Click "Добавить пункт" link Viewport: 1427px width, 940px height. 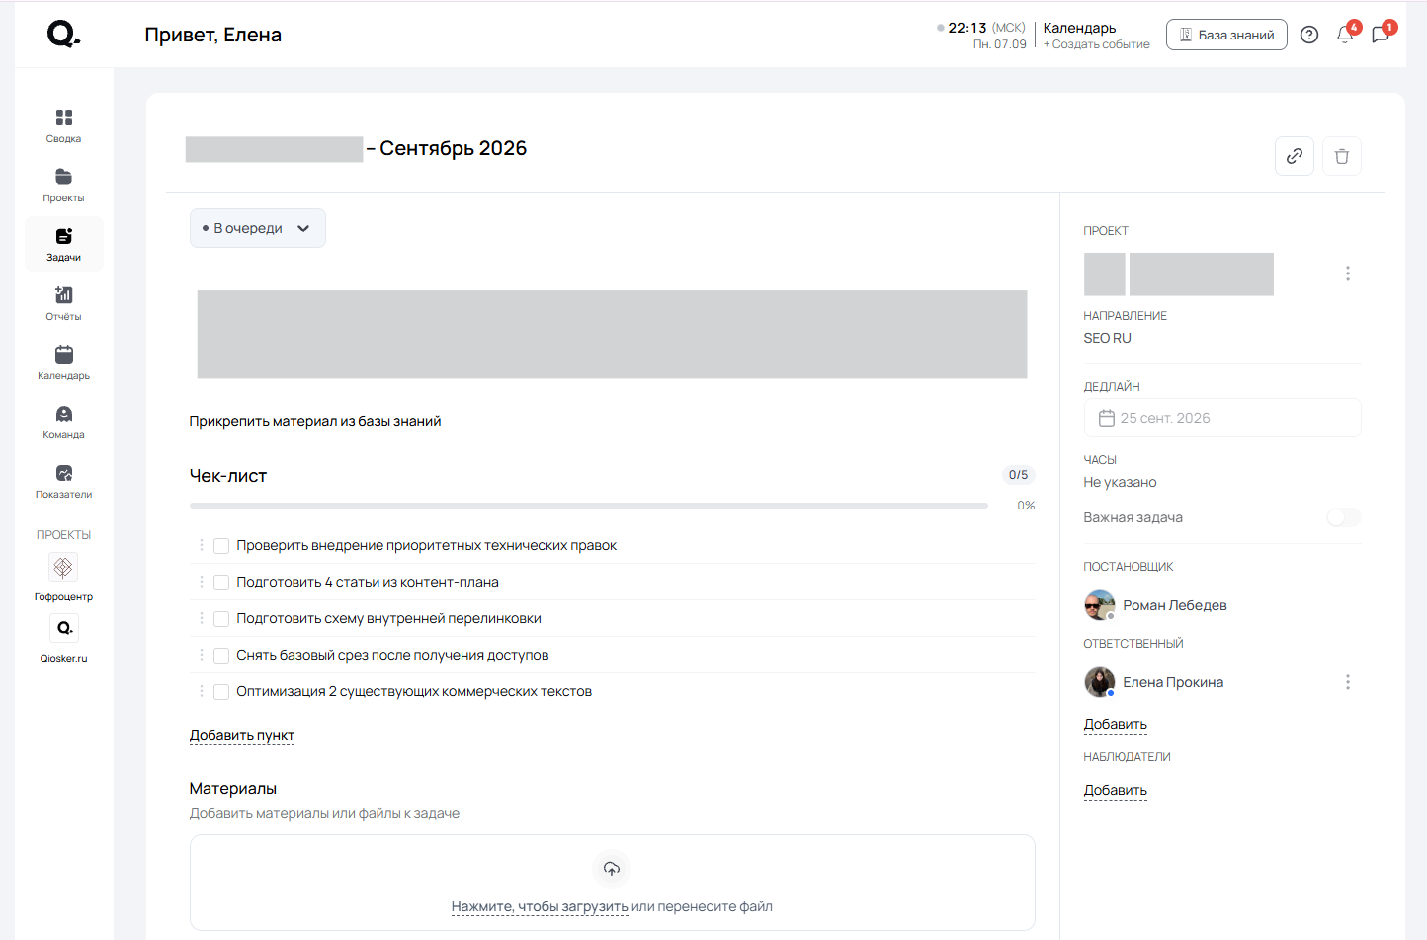(242, 735)
